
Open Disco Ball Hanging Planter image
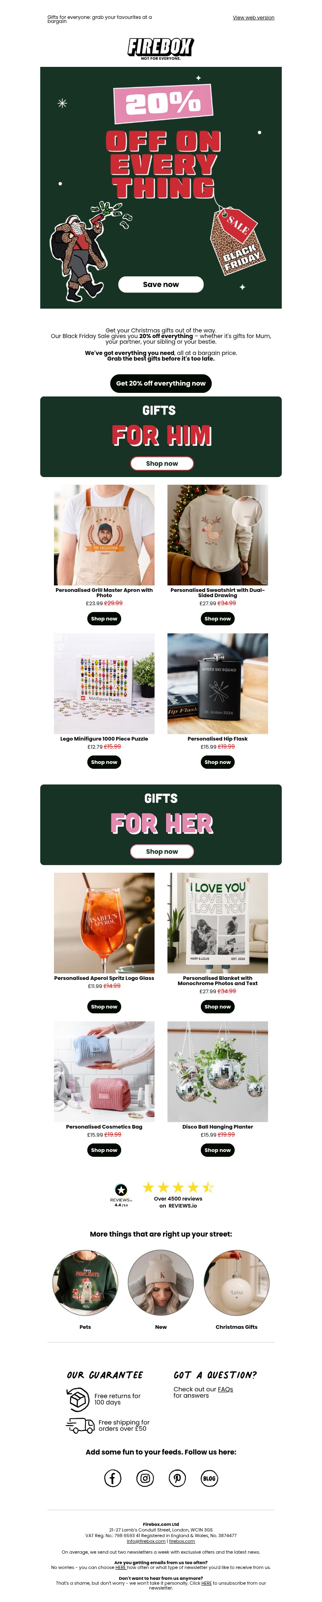(218, 1071)
